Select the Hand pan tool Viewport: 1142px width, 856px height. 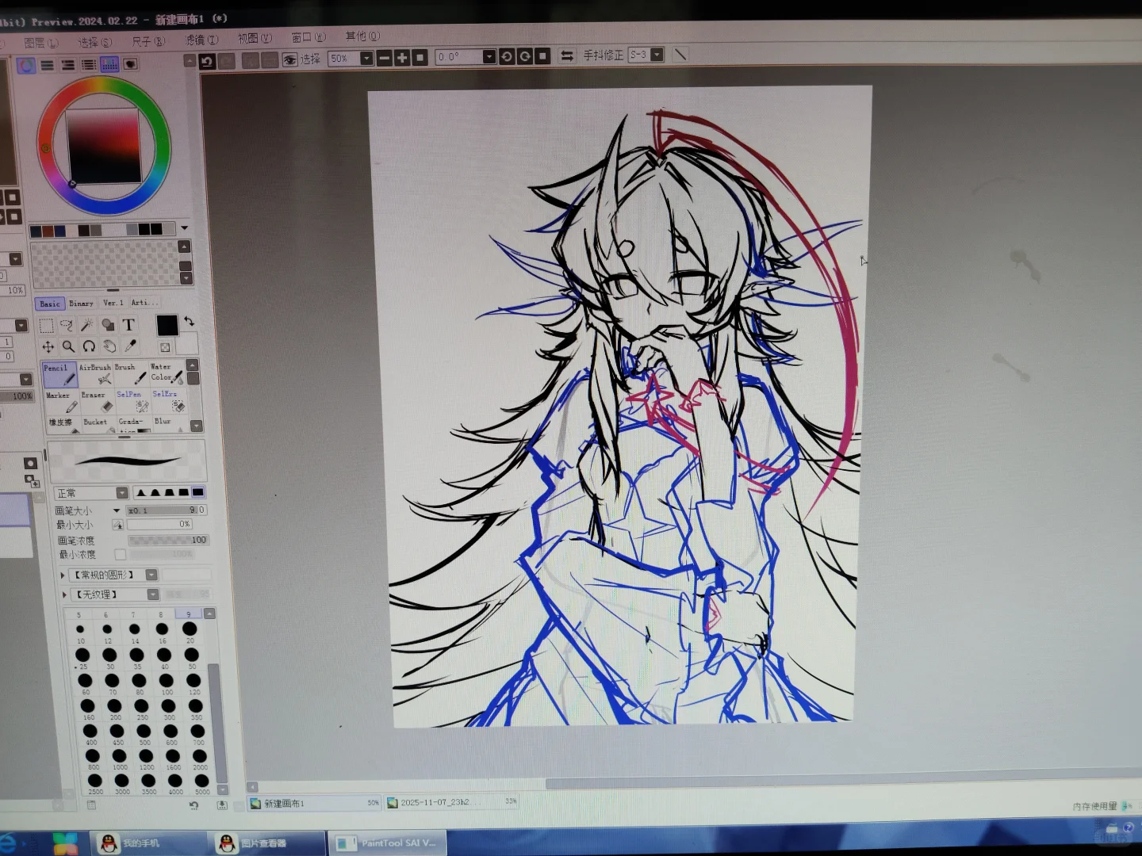pyautogui.click(x=109, y=346)
